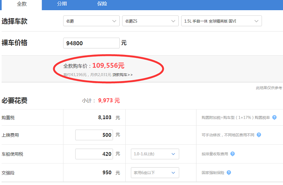Click the 选择车款 heading
This screenshot has width=283, height=185.
click(x=15, y=21)
